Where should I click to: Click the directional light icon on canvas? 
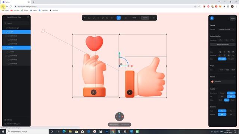point(43,31)
